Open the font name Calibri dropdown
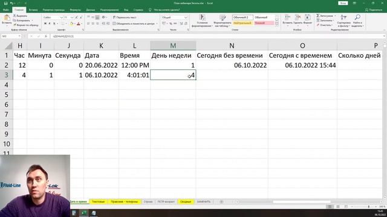This screenshot has height=217, width=387. (x=62, y=17)
